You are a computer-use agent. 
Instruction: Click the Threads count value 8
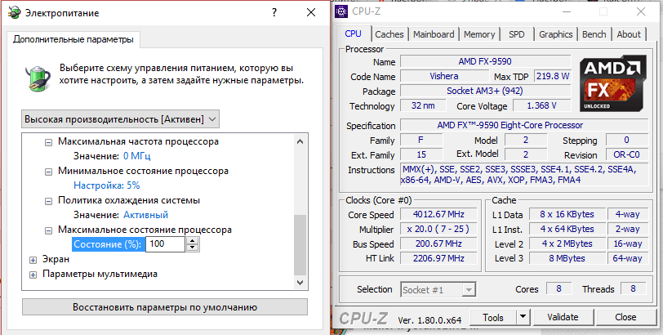633,289
